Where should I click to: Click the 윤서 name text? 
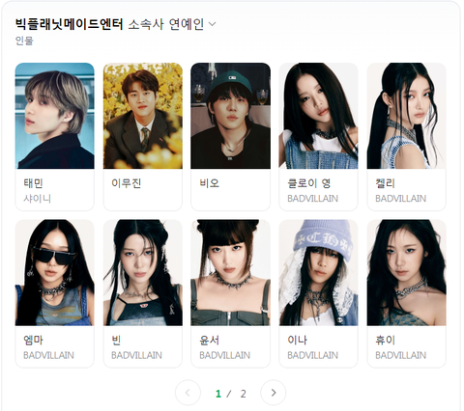click(210, 341)
